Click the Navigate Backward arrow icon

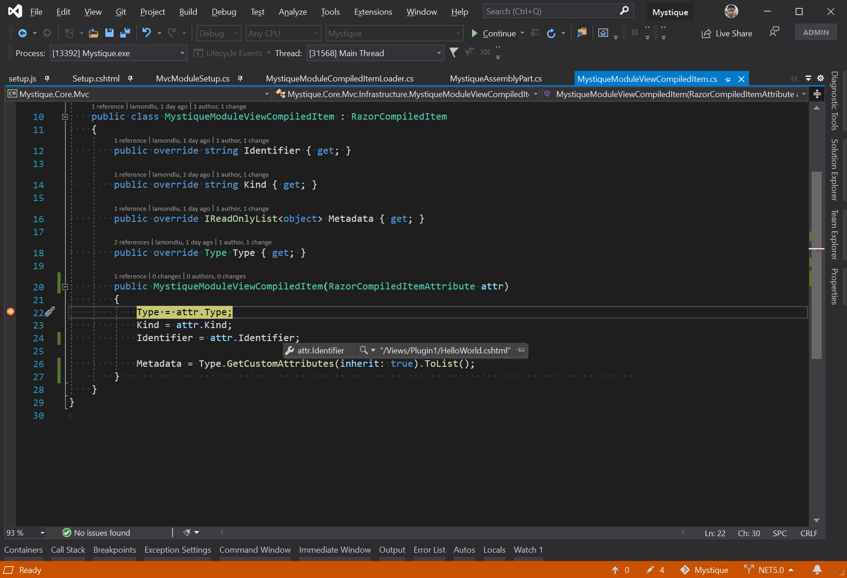22,33
